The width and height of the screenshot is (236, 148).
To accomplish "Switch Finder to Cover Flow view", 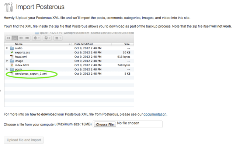I will [27, 38].
